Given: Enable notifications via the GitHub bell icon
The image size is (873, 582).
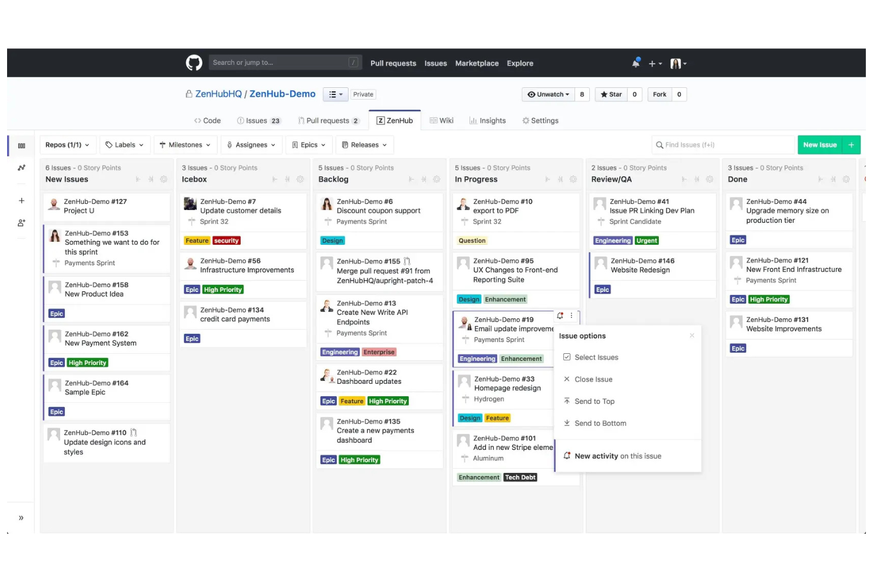Looking at the screenshot, I should click(x=636, y=63).
